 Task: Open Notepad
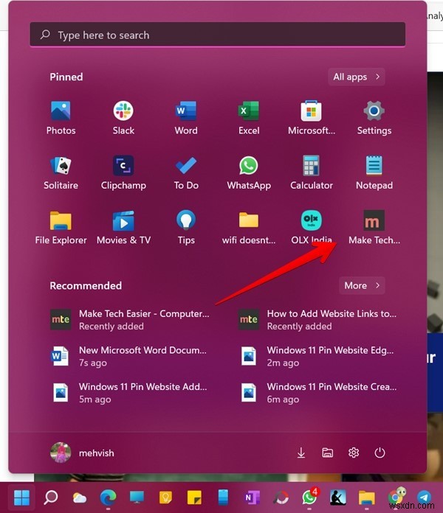(374, 172)
